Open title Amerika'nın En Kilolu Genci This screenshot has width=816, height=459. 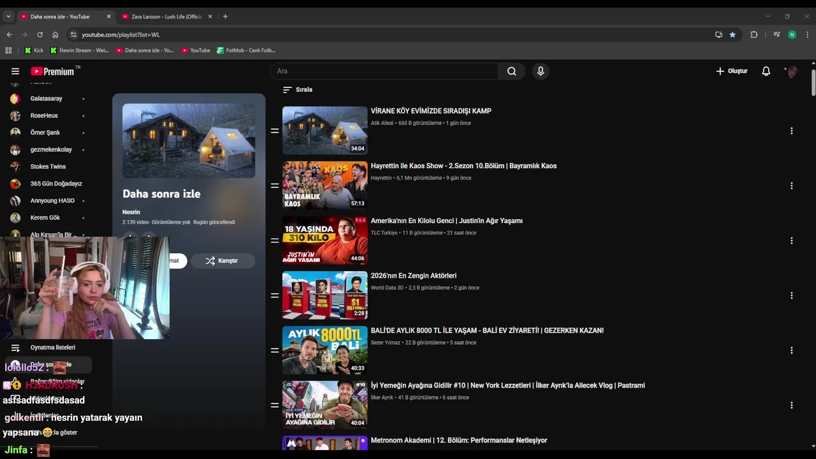[x=446, y=221]
